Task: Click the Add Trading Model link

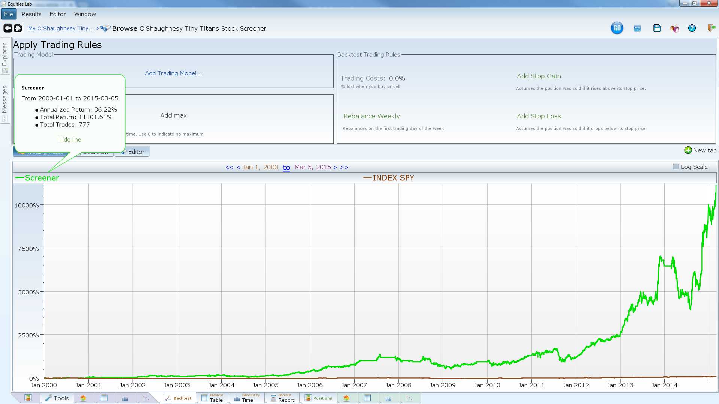Action: pos(173,73)
